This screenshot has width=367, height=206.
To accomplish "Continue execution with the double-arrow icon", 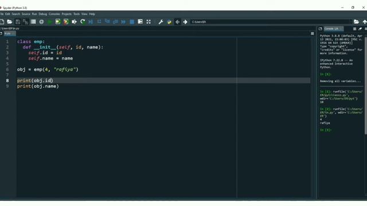I will click(x=123, y=22).
